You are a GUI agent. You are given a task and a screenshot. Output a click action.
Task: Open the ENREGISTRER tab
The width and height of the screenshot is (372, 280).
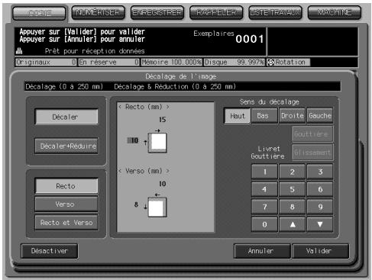157,12
